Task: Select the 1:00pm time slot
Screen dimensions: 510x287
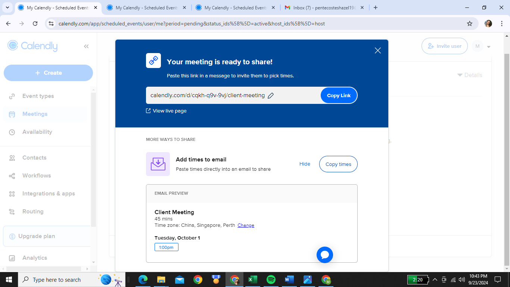Action: pyautogui.click(x=167, y=247)
